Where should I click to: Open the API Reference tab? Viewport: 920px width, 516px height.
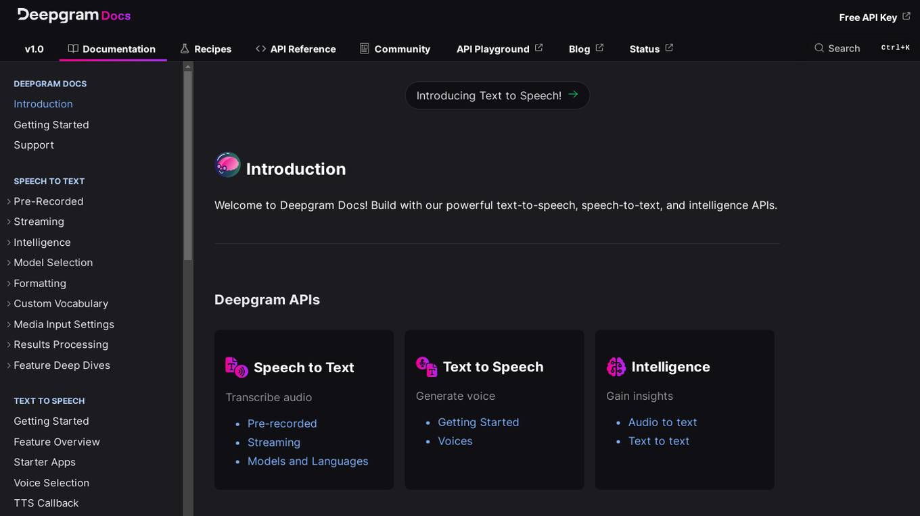[296, 49]
